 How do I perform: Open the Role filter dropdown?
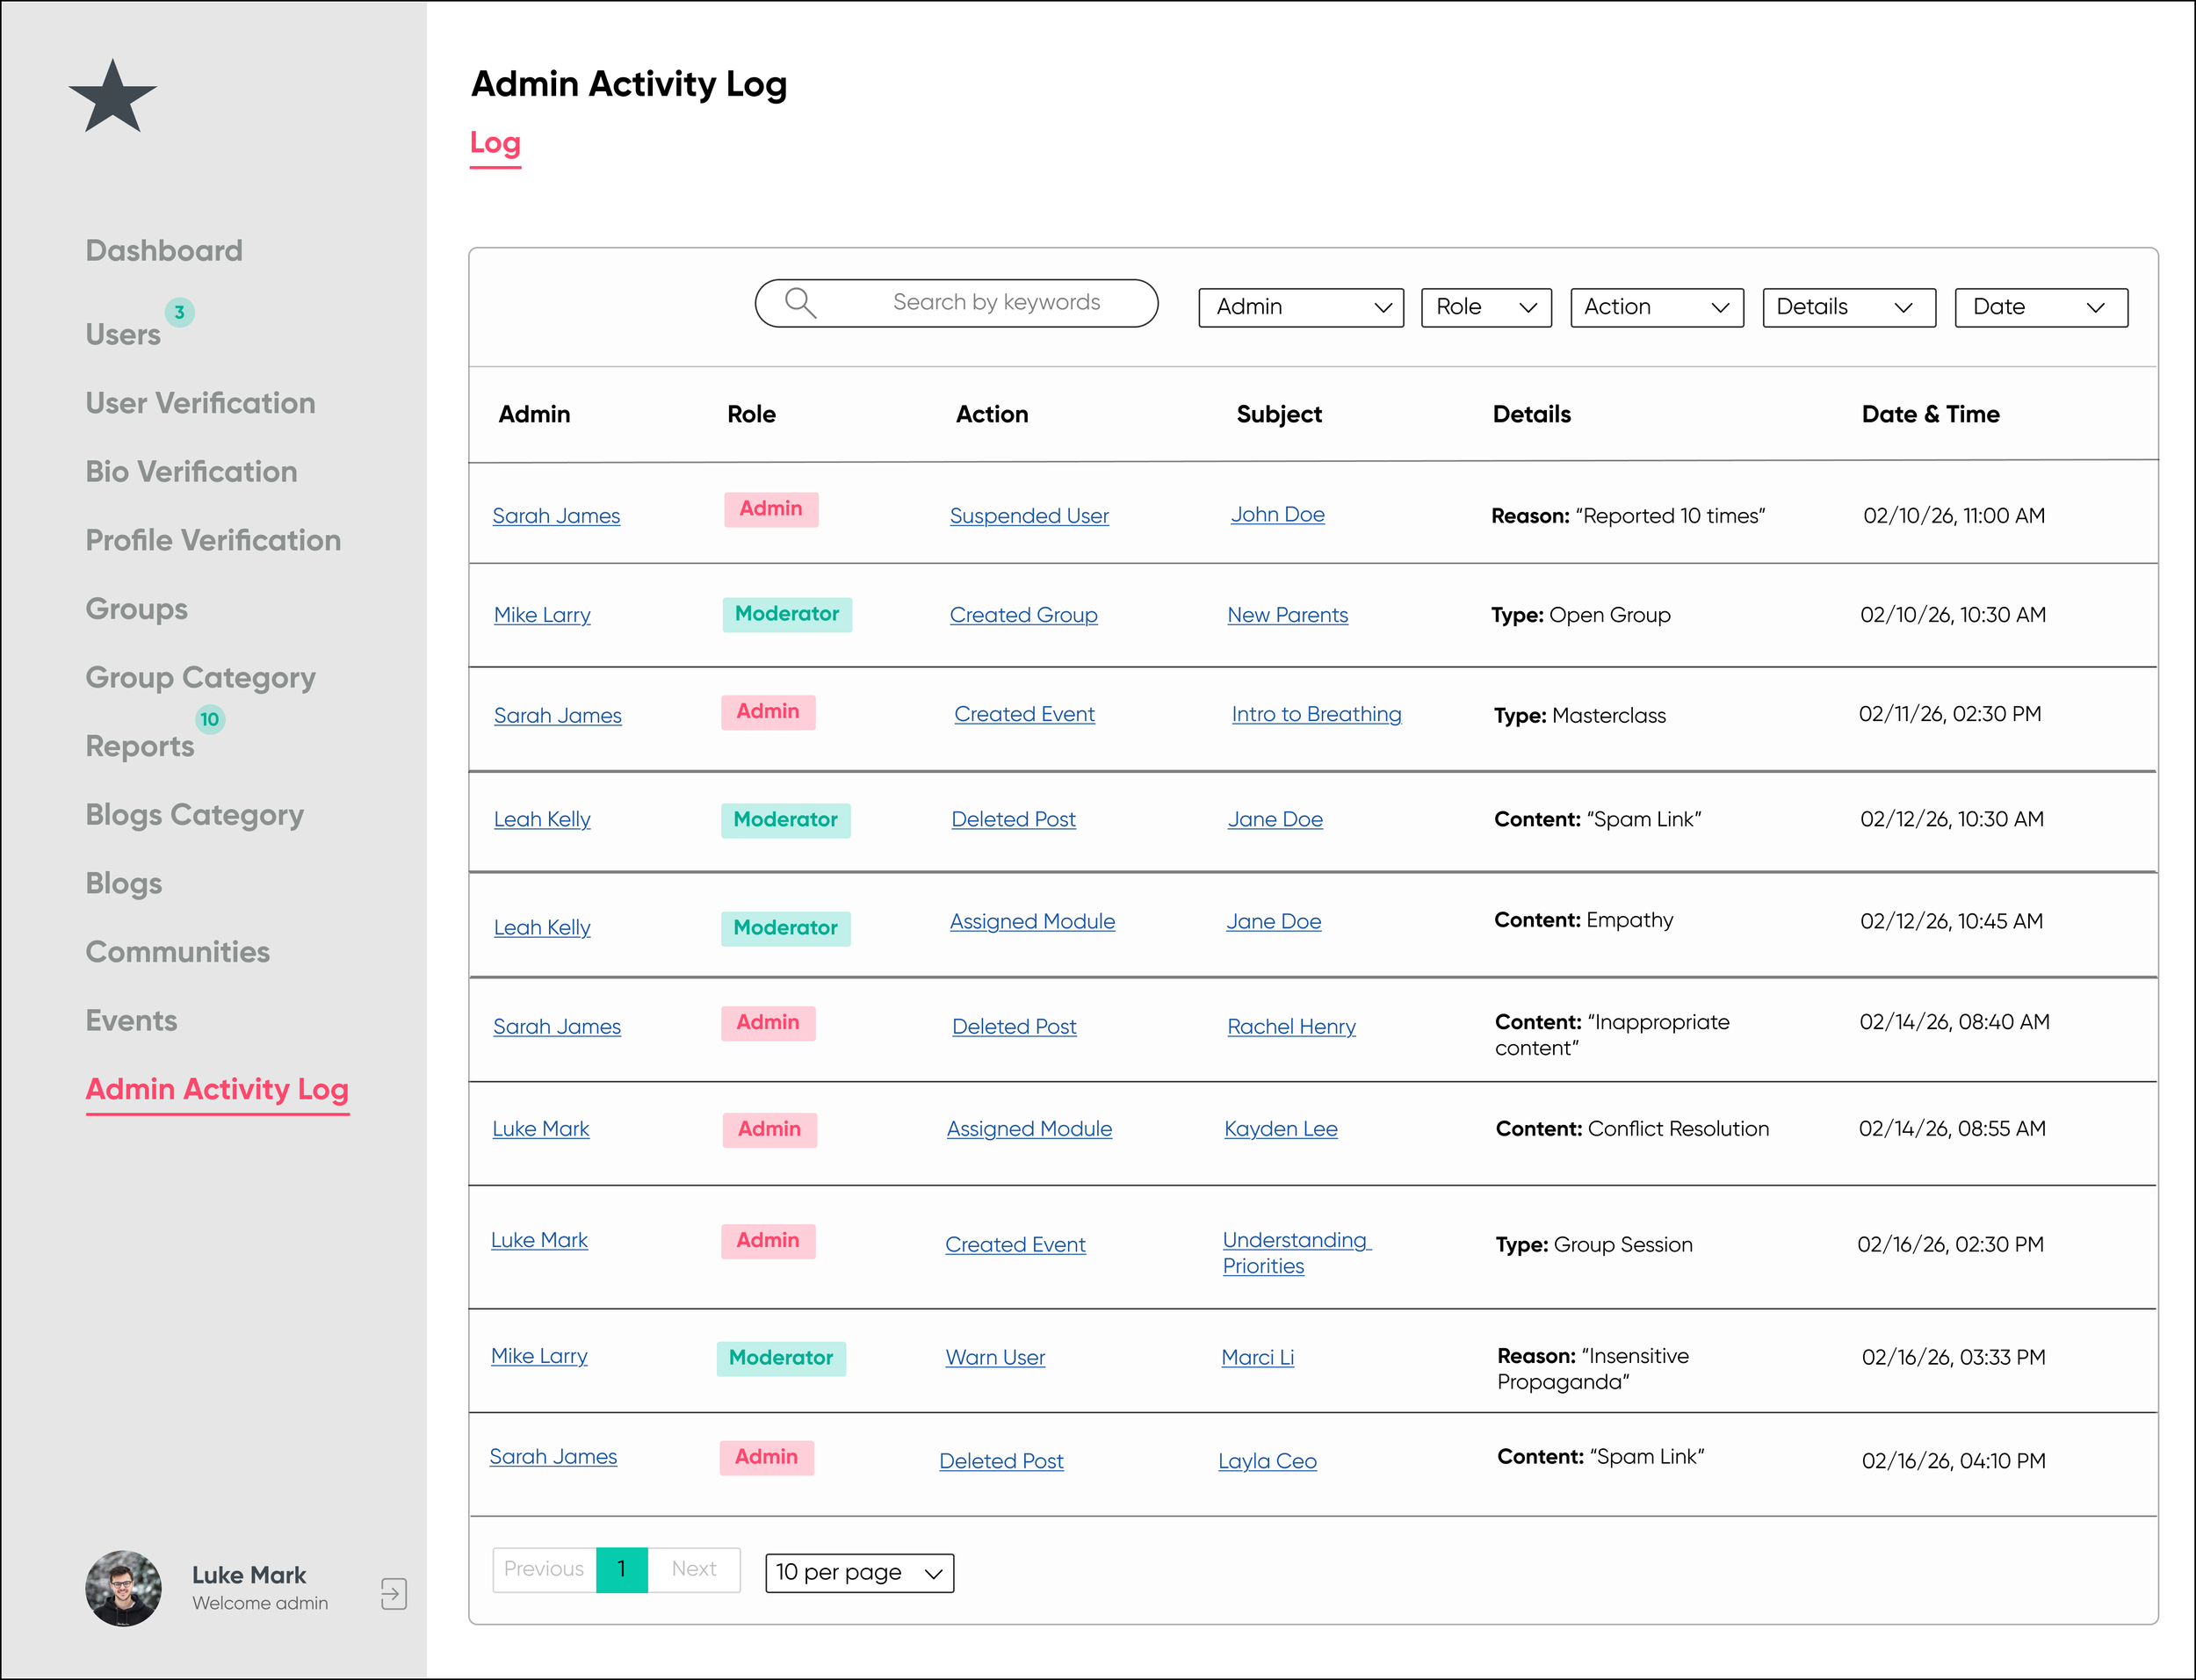click(1485, 308)
